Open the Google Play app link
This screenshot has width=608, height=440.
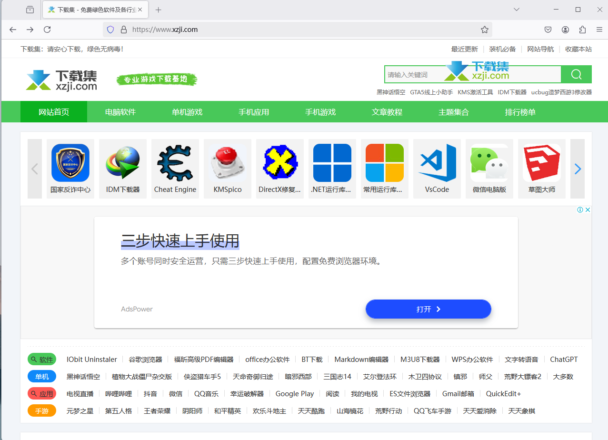click(295, 394)
